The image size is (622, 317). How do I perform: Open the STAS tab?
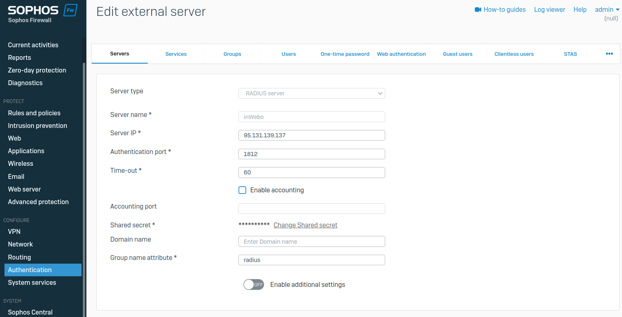pyautogui.click(x=570, y=53)
